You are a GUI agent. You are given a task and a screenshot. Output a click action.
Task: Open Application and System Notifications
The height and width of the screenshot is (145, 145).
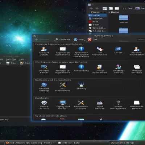click(x=81, y=52)
